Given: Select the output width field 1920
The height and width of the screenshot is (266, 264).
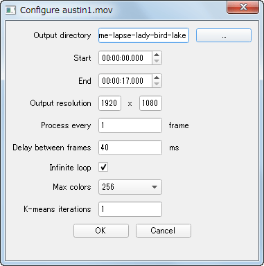Looking at the screenshot, I should [x=109, y=103].
